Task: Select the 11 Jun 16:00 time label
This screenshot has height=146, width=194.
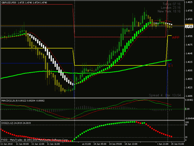Action: click(x=53, y=144)
